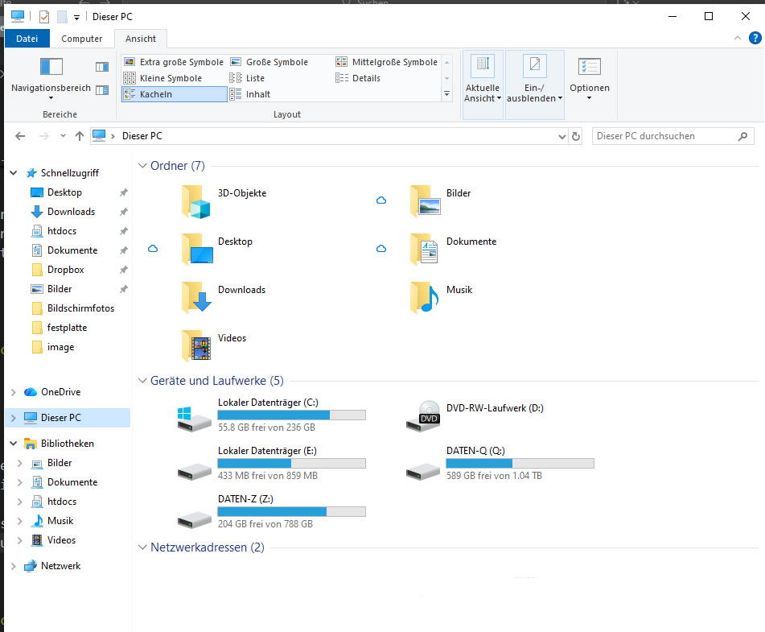This screenshot has width=765, height=632.
Task: Expand the OneDrive tree node
Action: click(x=13, y=392)
